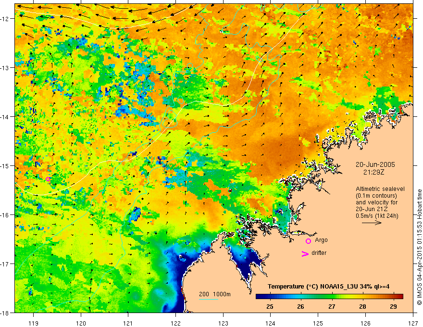Click the 'Argo' legend label
This screenshot has height=327, width=423.
coord(321,240)
